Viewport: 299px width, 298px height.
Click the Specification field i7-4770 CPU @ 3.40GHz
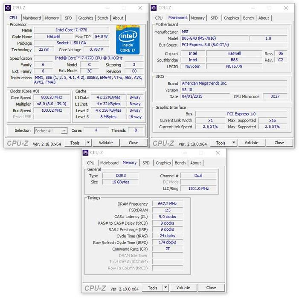click(89, 58)
